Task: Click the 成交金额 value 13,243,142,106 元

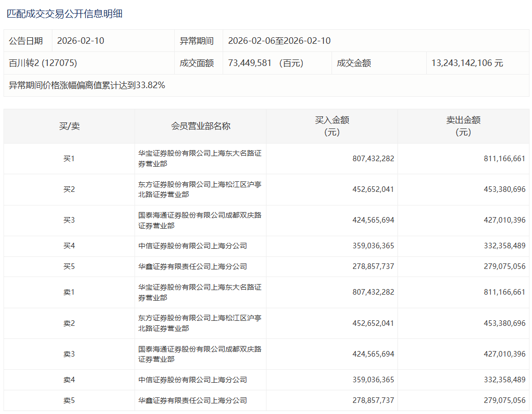Action: coord(467,63)
